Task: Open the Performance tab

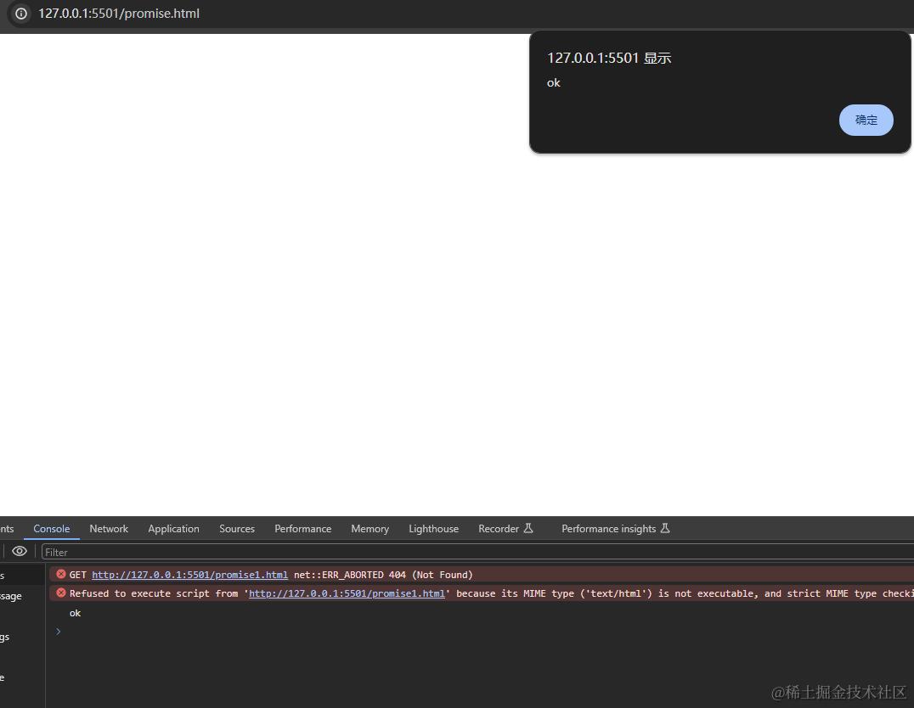Action: coord(302,529)
